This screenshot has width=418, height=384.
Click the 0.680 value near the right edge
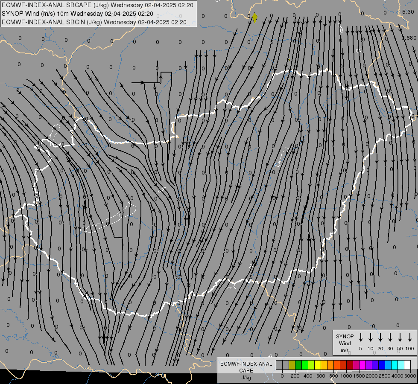point(409,38)
